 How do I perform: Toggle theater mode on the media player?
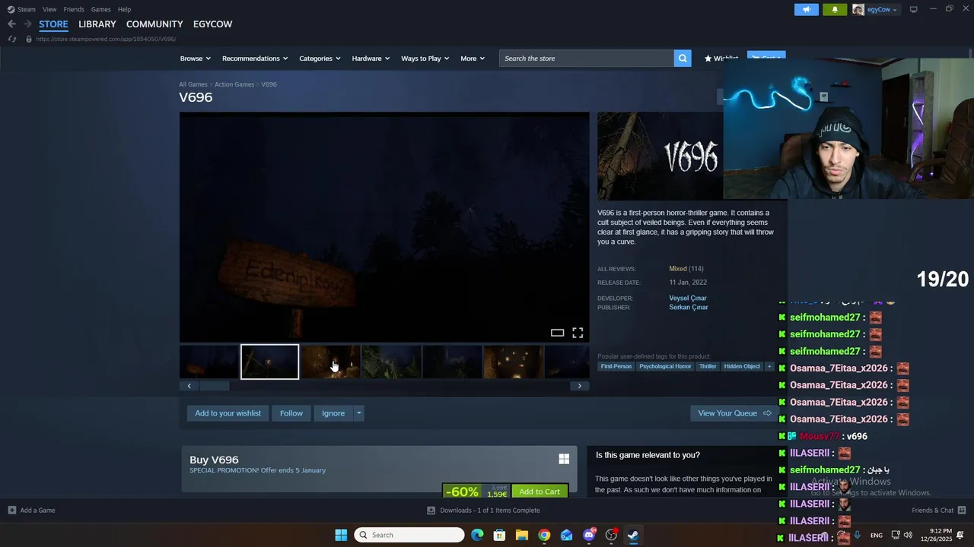(x=557, y=333)
